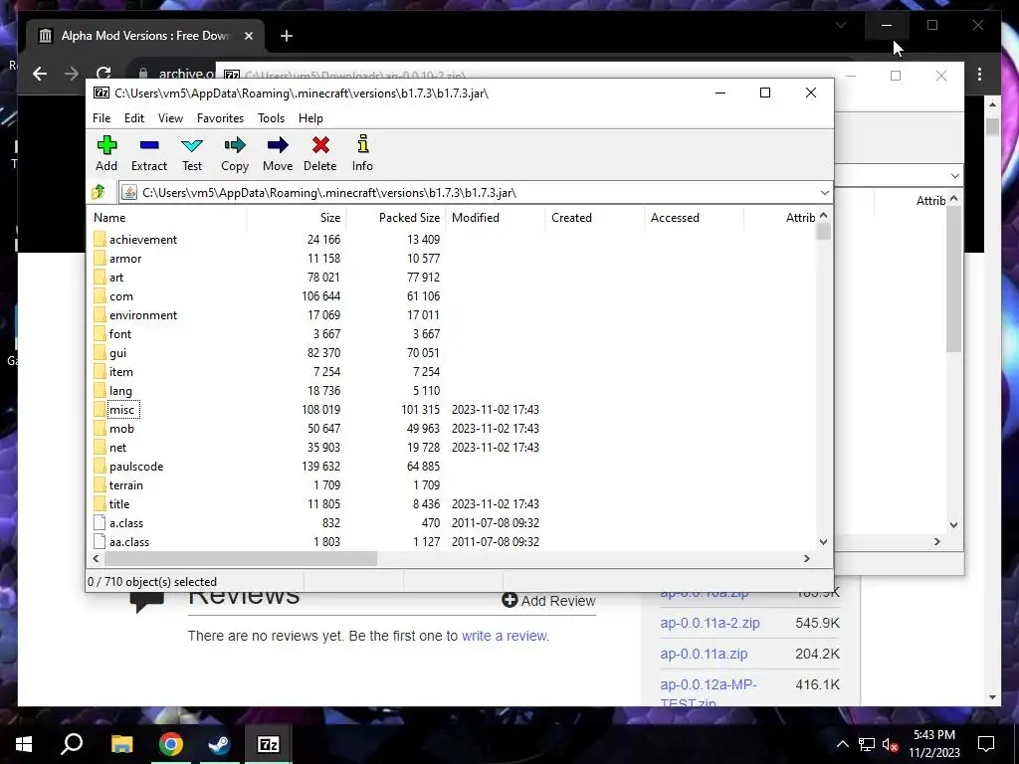Click the Add toolbar icon
The image size is (1019, 764).
coord(106,145)
